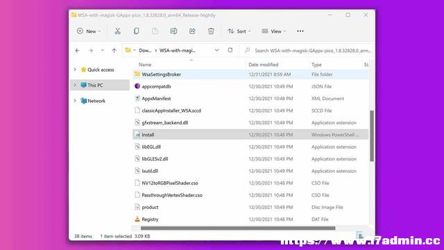Open the address bar history chevron

click(216, 50)
